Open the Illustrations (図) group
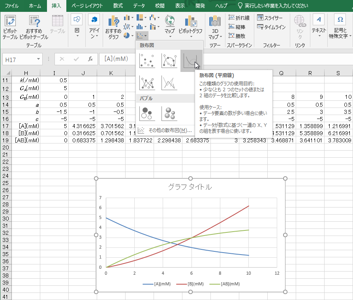353x300 pixels. click(x=77, y=26)
